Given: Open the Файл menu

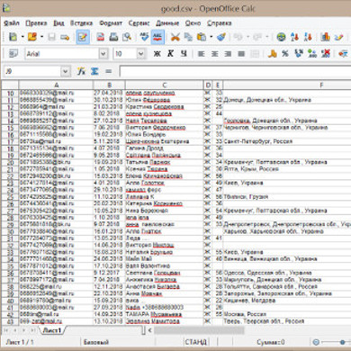Looking at the screenshot, I should click(12, 23).
